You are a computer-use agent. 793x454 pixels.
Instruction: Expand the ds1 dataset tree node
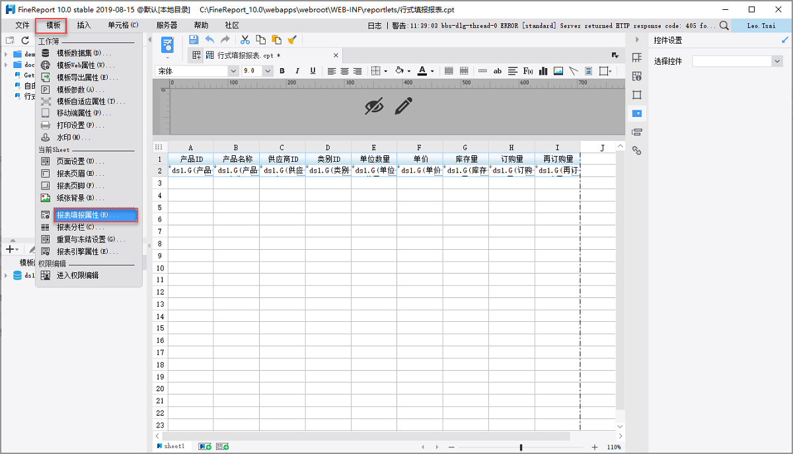(6, 276)
